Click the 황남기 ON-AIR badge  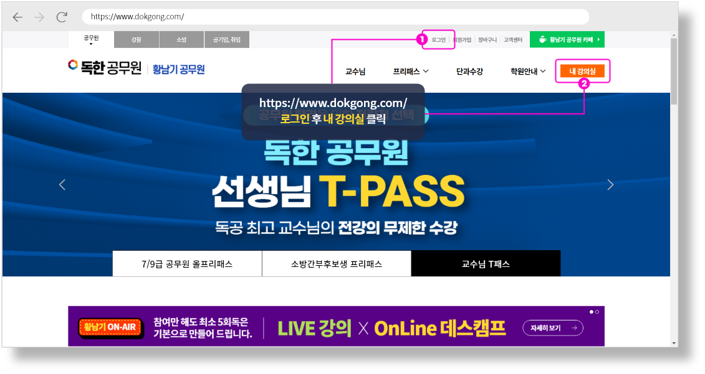pos(110,327)
